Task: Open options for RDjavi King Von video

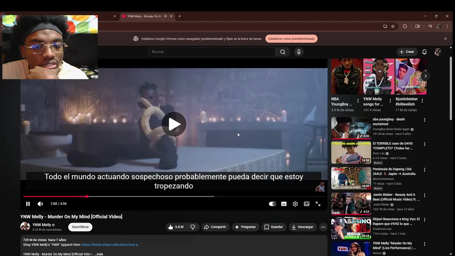Action: [x=424, y=220]
